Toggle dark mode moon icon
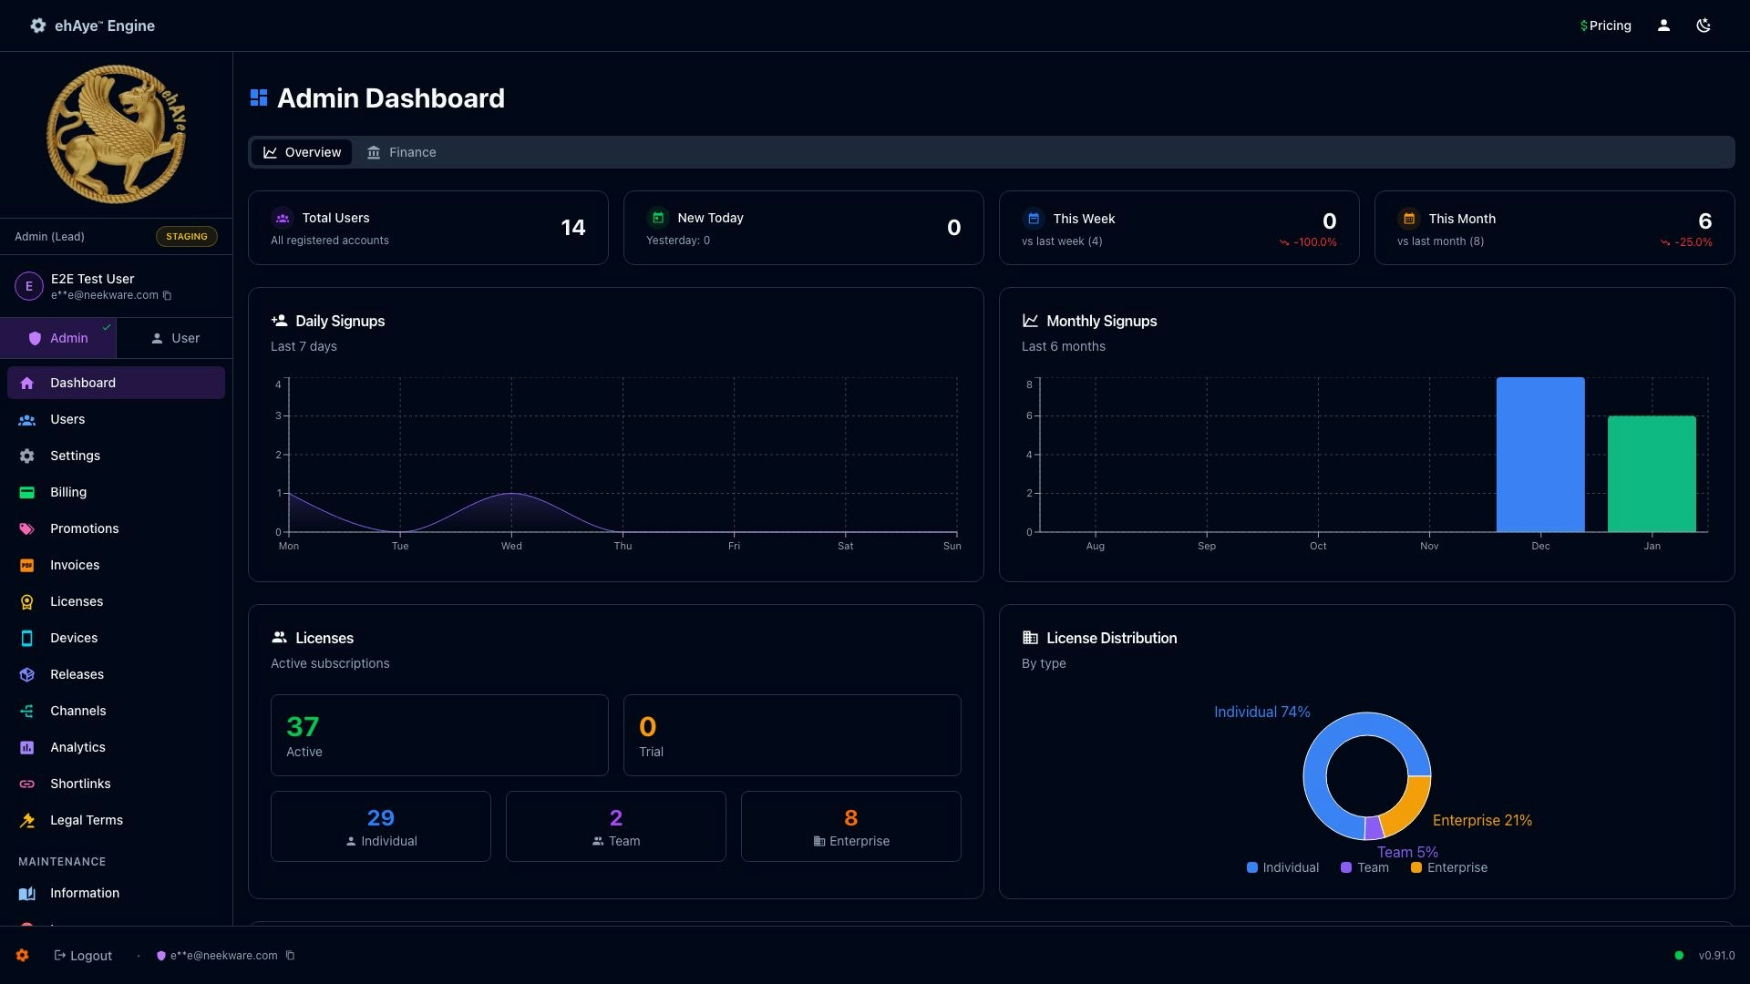 point(1703,26)
